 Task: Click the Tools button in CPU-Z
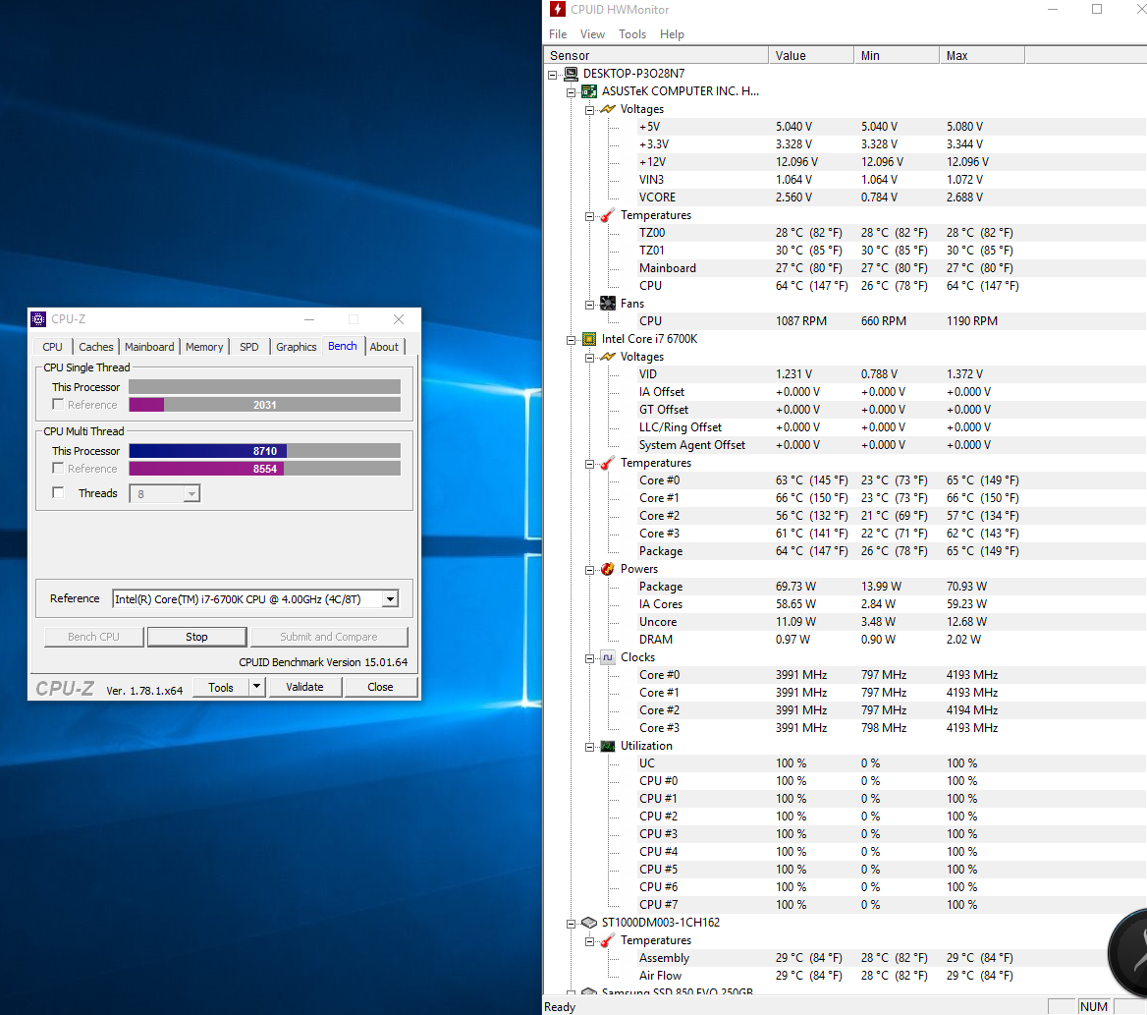pos(221,687)
